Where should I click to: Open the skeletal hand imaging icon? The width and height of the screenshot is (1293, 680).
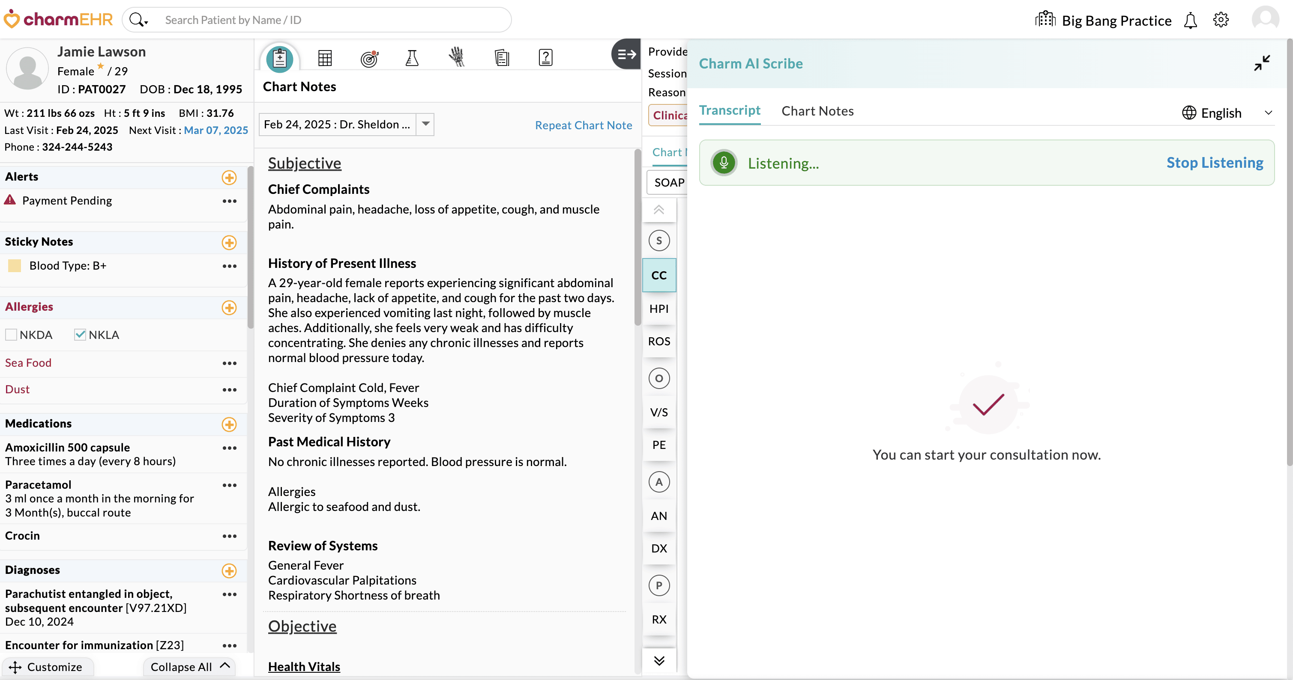456,58
